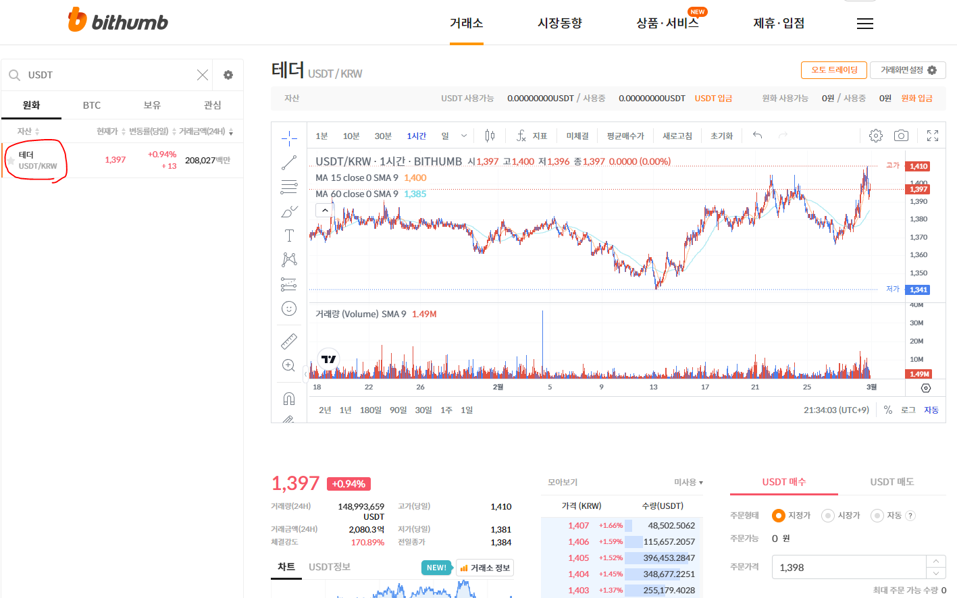Sort asset list by 현재가 price
Viewport: 957px width, 598px height.
pyautogui.click(x=111, y=131)
